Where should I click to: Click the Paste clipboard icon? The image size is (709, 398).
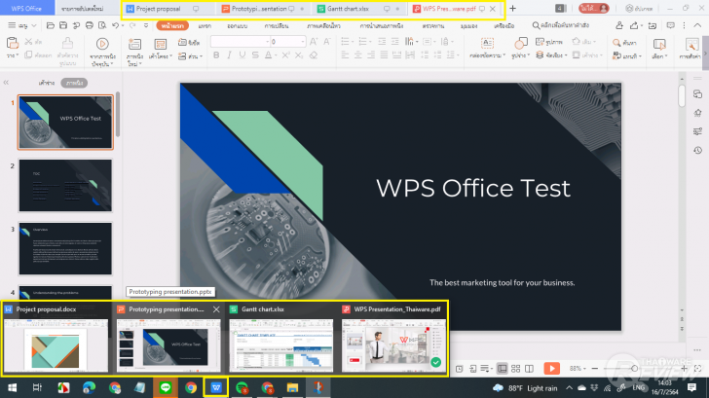[x=13, y=44]
